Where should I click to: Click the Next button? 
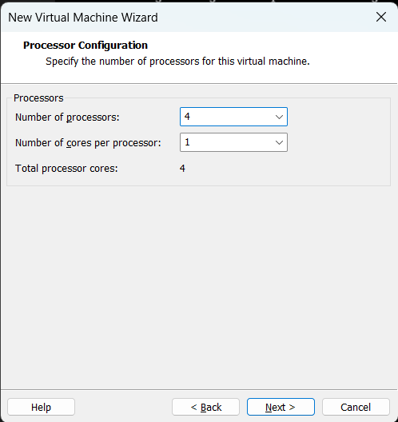(281, 407)
